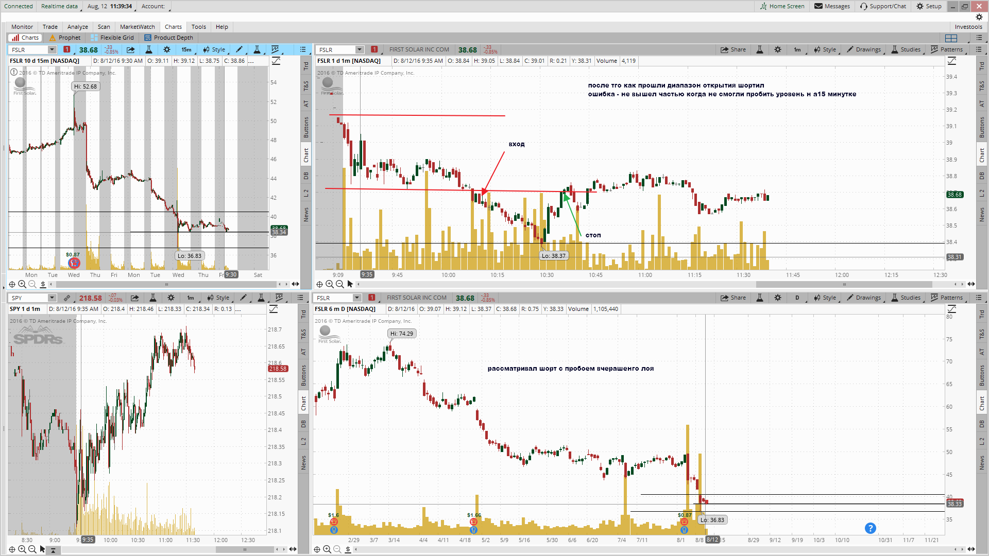This screenshot has width=989, height=556.
Task: Open Style dropdown on FSLR 15m chart
Action: click(x=214, y=50)
